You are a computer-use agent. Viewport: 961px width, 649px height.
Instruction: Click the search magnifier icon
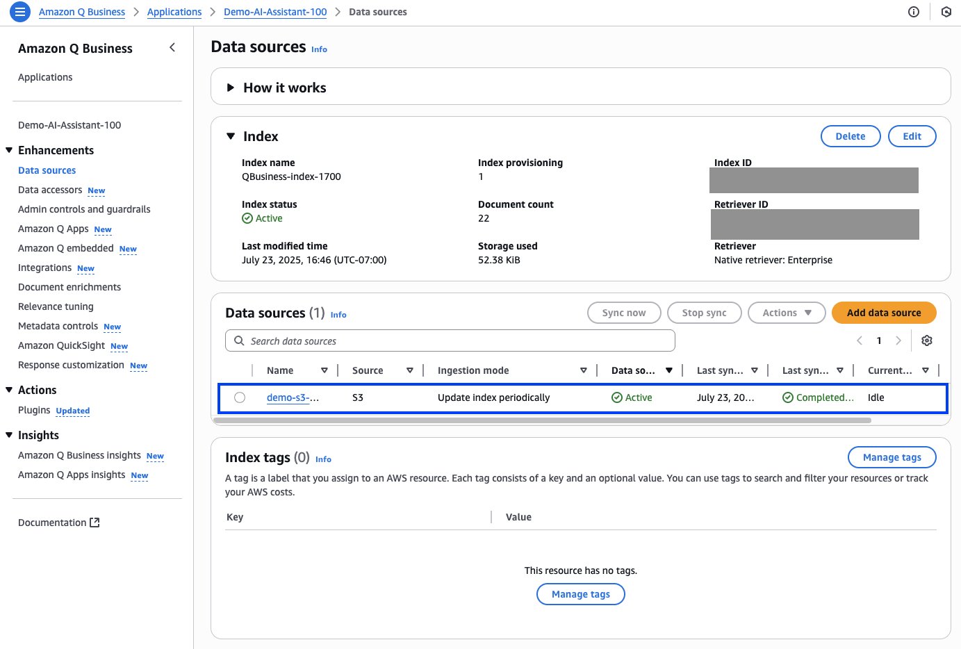click(239, 340)
